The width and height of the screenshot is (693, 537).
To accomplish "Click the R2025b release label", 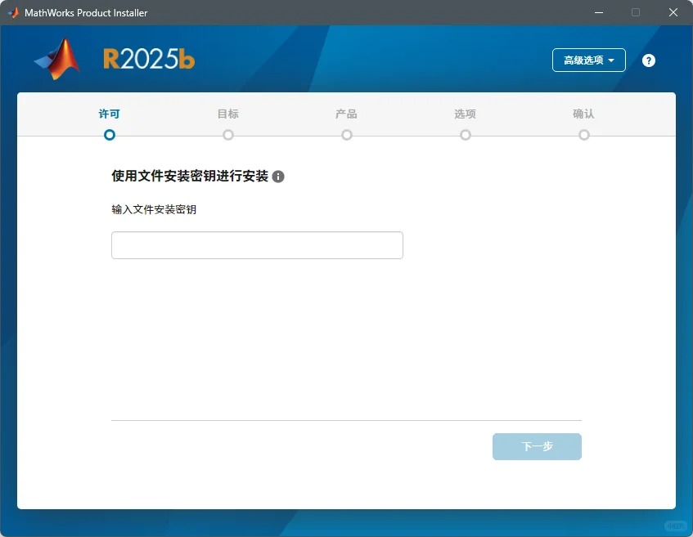I will 148,60.
